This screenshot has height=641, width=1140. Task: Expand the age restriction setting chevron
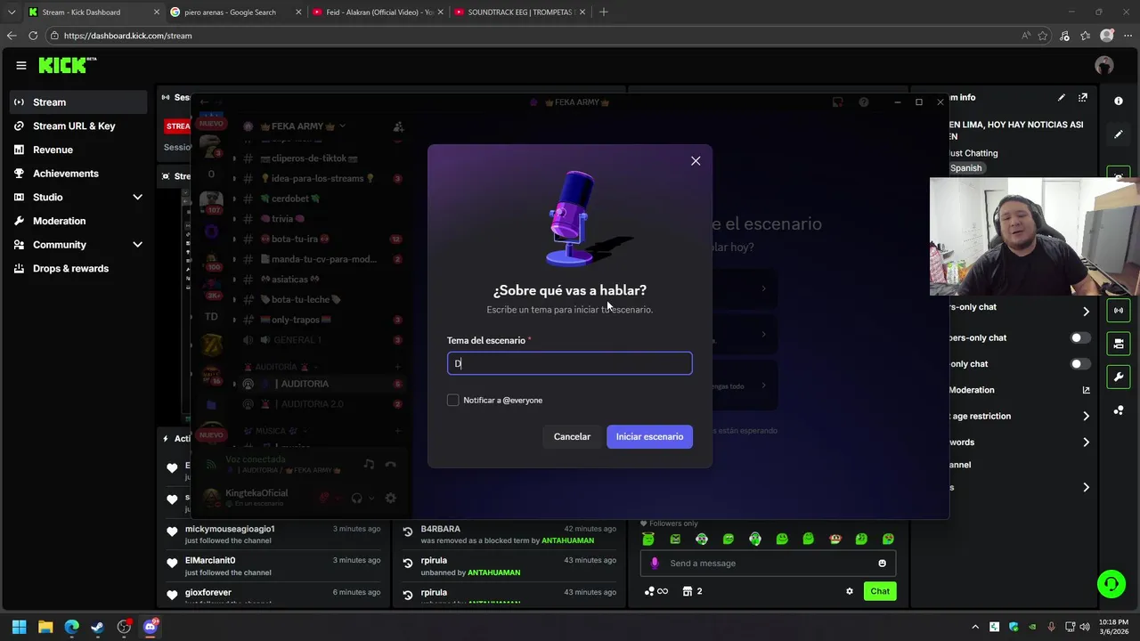tap(1086, 417)
